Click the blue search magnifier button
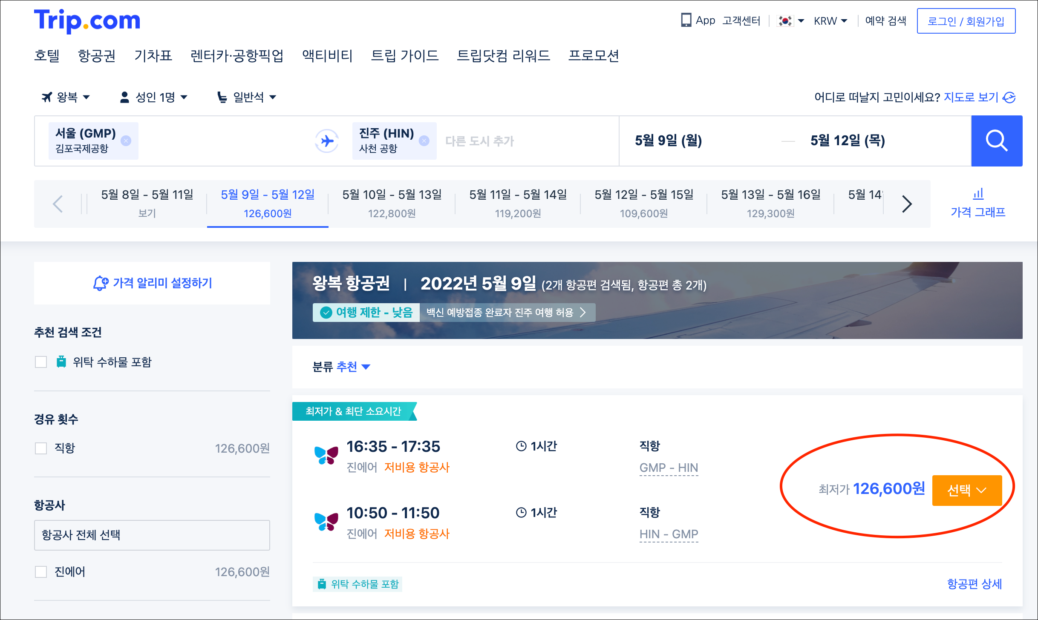Image resolution: width=1038 pixels, height=620 pixels. [996, 141]
